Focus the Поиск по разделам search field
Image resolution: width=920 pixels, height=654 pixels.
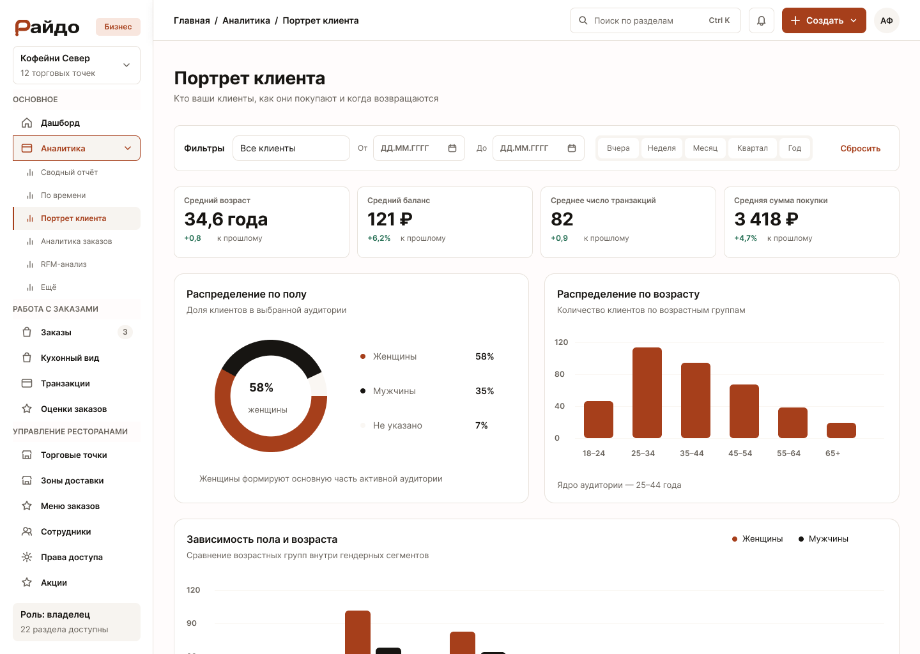655,20
